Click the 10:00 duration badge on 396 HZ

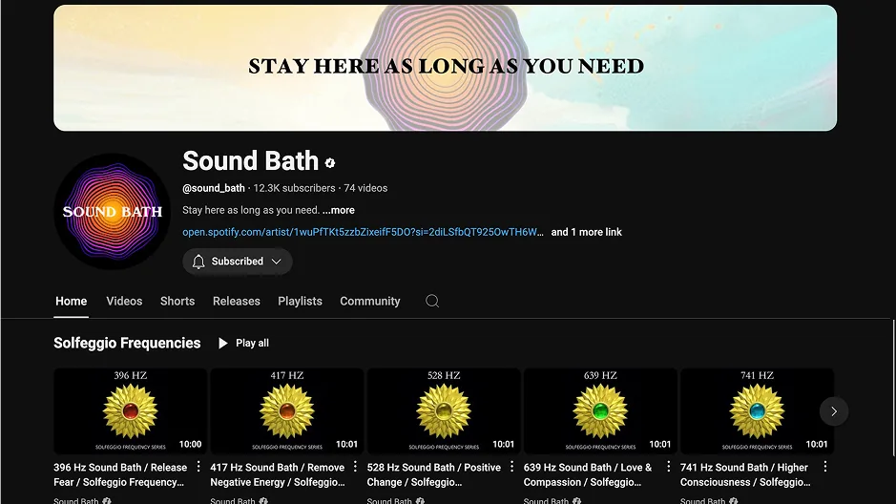coord(190,444)
